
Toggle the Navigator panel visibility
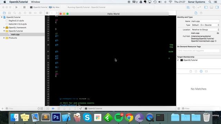[x=206, y=7]
